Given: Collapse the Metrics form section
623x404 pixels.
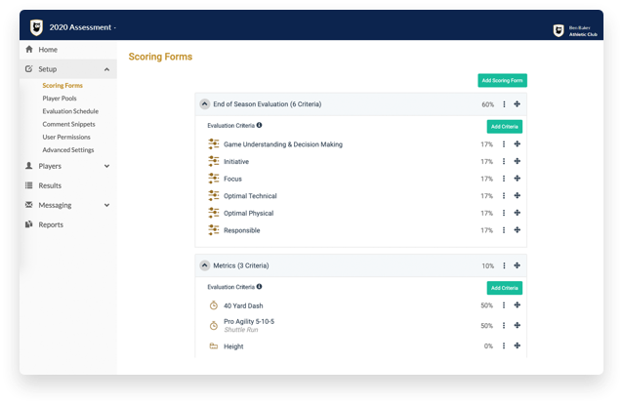Looking at the screenshot, I should coord(204,265).
